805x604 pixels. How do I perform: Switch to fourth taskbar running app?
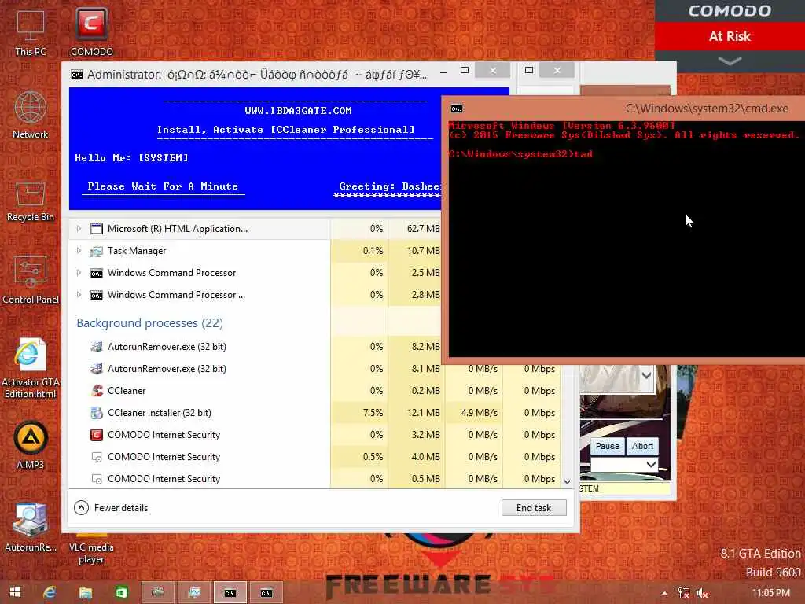click(x=157, y=593)
